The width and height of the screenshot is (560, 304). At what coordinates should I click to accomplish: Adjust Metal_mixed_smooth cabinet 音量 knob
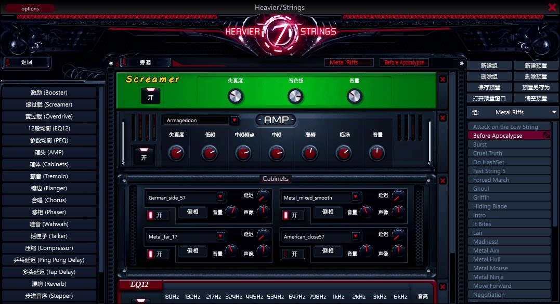coord(366,212)
